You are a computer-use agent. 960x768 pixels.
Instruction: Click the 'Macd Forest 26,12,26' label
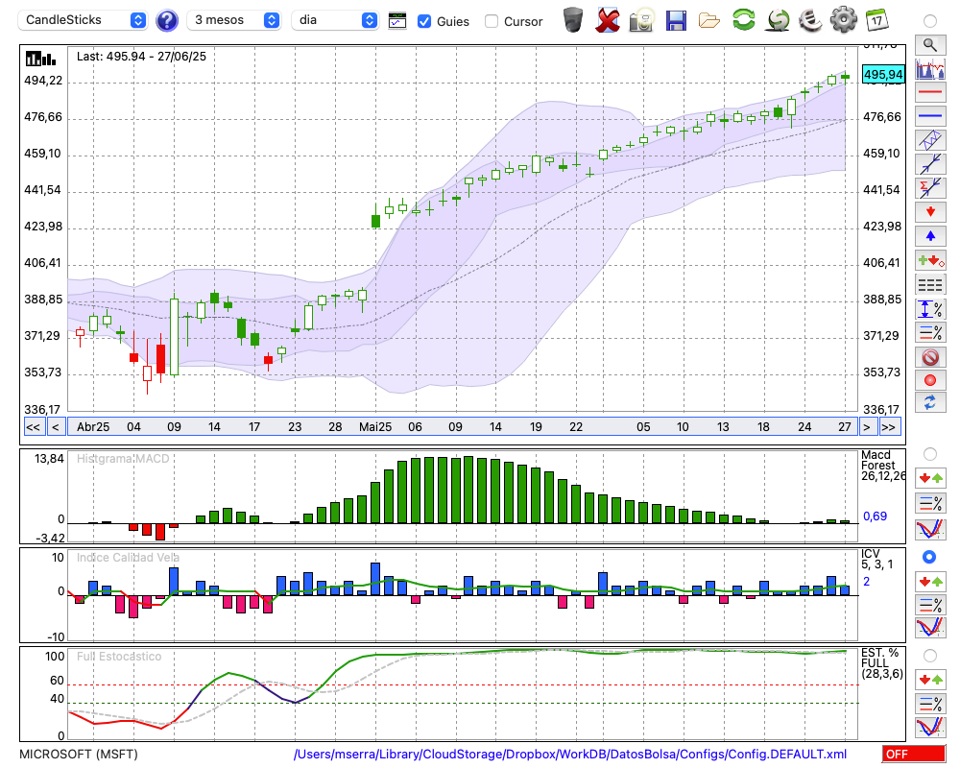[883, 466]
